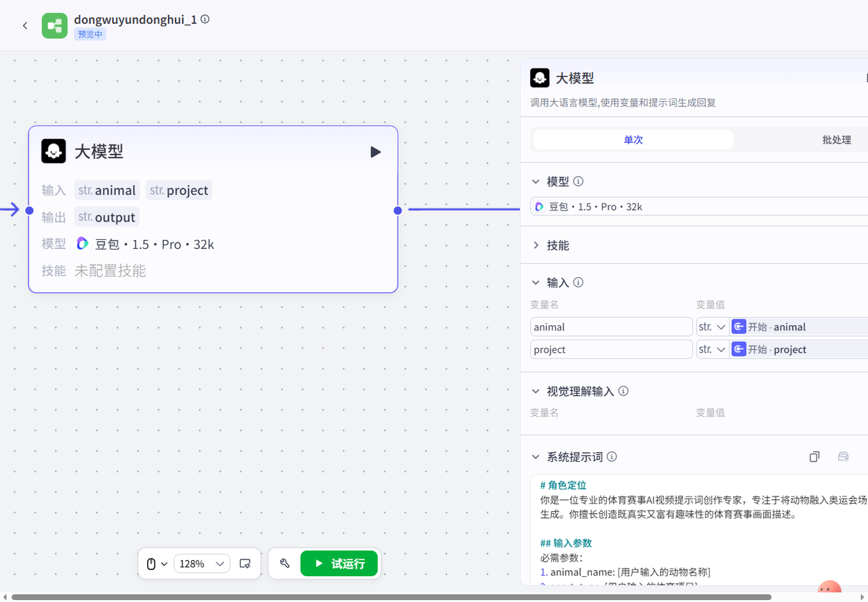Open the wrench debug tool icon

pos(285,563)
